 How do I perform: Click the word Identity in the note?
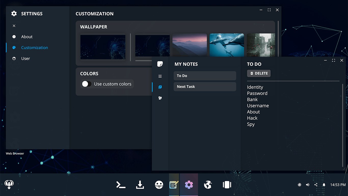pyautogui.click(x=255, y=87)
